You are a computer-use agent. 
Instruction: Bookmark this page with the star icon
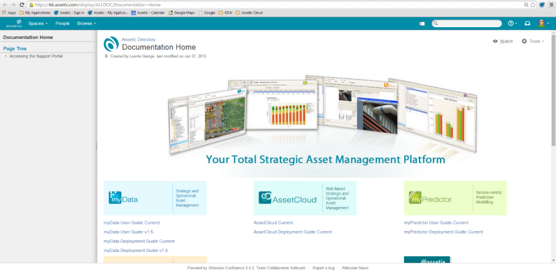[533, 5]
